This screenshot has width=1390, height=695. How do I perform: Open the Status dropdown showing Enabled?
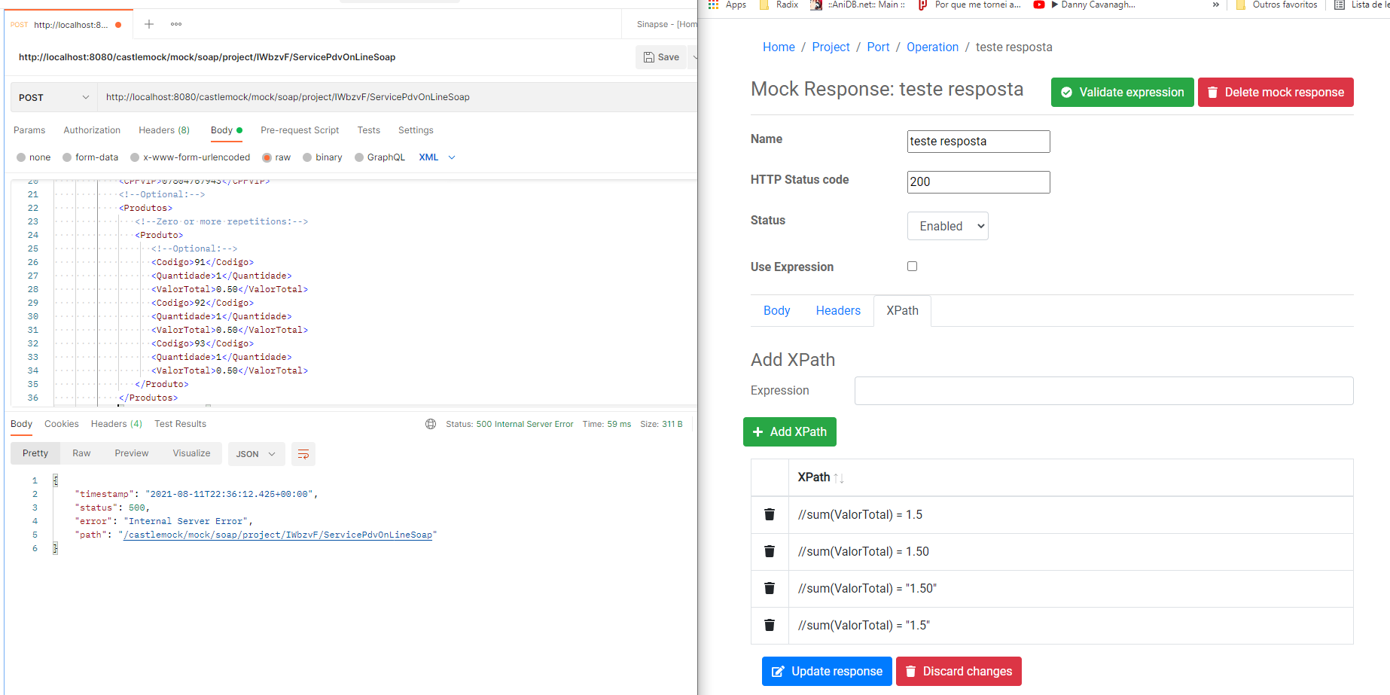(947, 225)
